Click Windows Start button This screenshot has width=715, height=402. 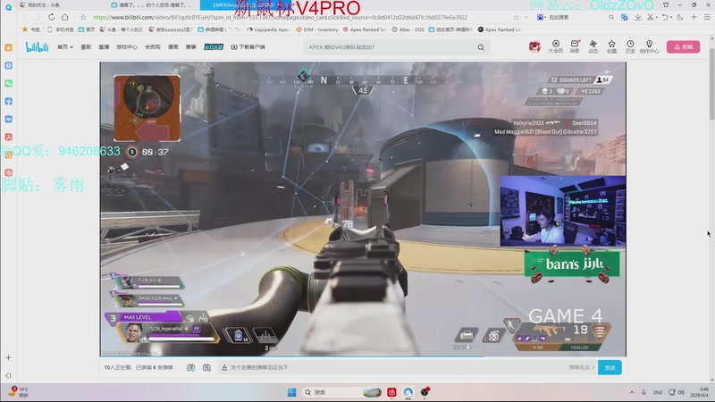[292, 392]
